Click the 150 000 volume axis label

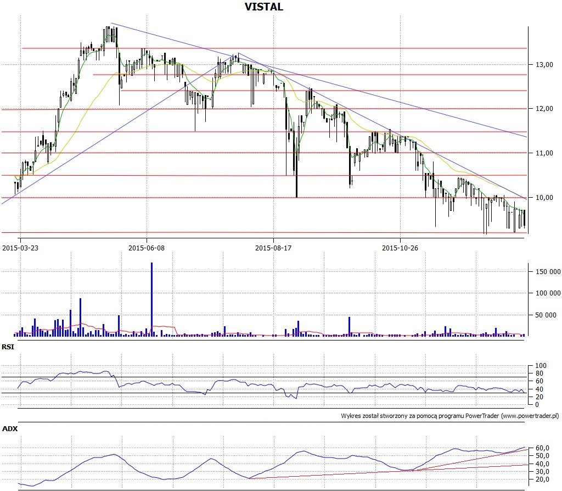(548, 272)
